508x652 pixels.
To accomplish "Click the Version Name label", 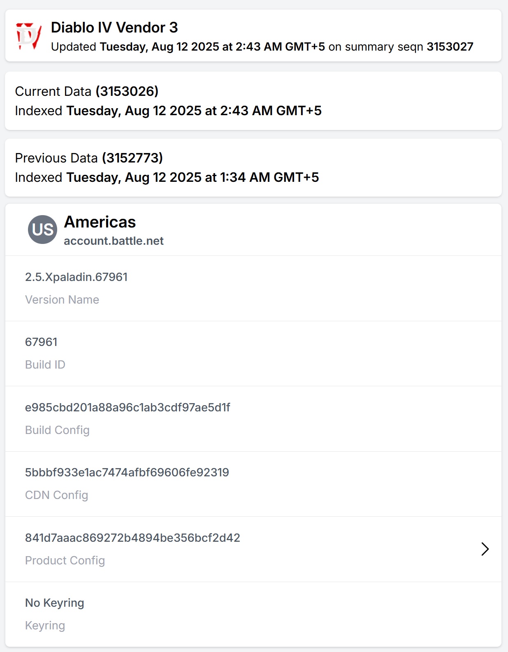I will (62, 300).
